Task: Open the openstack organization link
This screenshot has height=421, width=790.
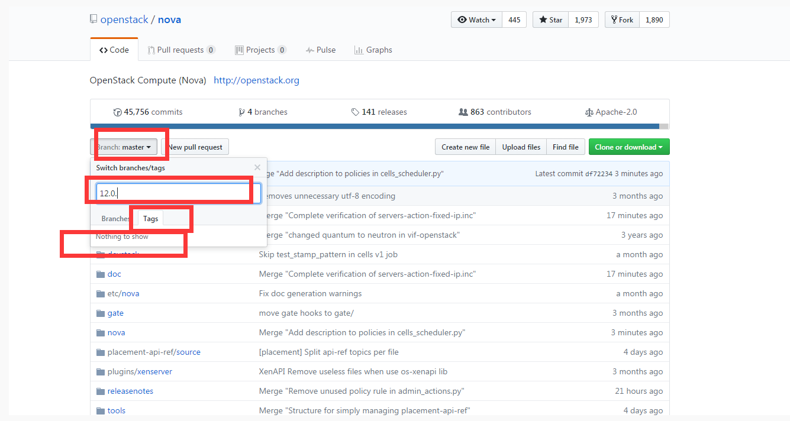Action: click(x=124, y=20)
